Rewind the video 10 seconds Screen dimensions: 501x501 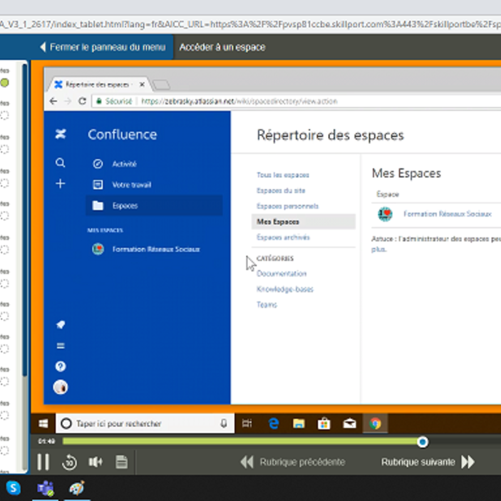click(x=70, y=462)
